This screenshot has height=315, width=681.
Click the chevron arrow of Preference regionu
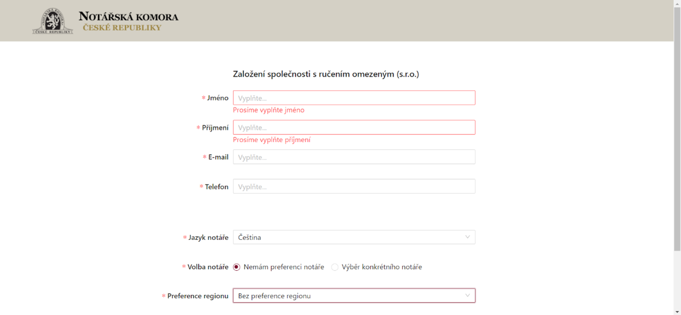tap(467, 295)
